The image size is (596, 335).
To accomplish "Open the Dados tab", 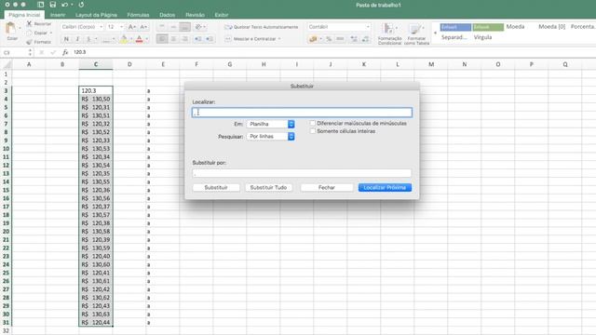I will click(x=168, y=15).
